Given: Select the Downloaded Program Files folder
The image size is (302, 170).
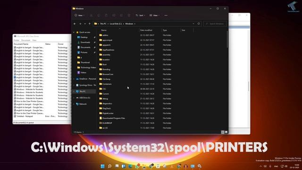Looking at the screenshot, I should click(114, 118).
